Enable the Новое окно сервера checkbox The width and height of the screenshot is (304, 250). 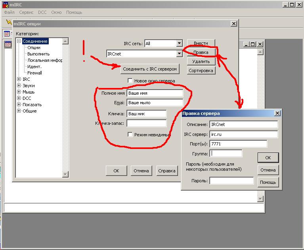[x=130, y=81]
